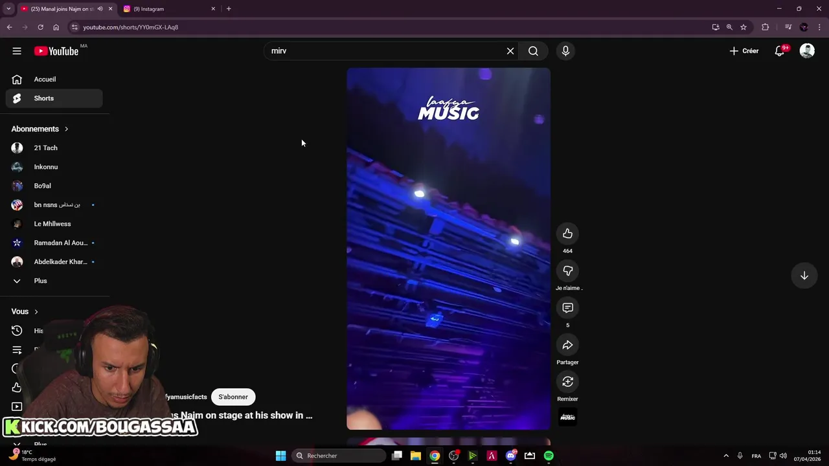Open the Inkonnu channel
Image resolution: width=829 pixels, height=466 pixels.
click(54, 167)
